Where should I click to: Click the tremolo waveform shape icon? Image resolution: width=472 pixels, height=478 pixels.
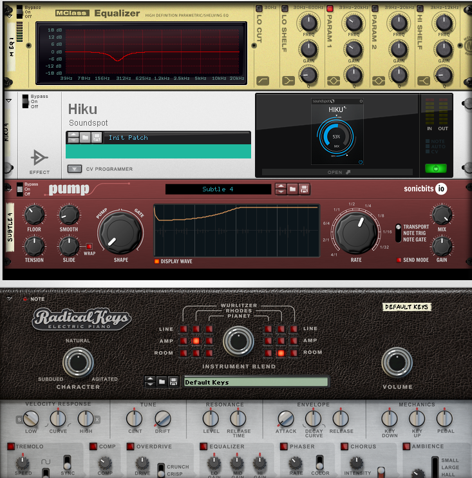click(x=46, y=462)
